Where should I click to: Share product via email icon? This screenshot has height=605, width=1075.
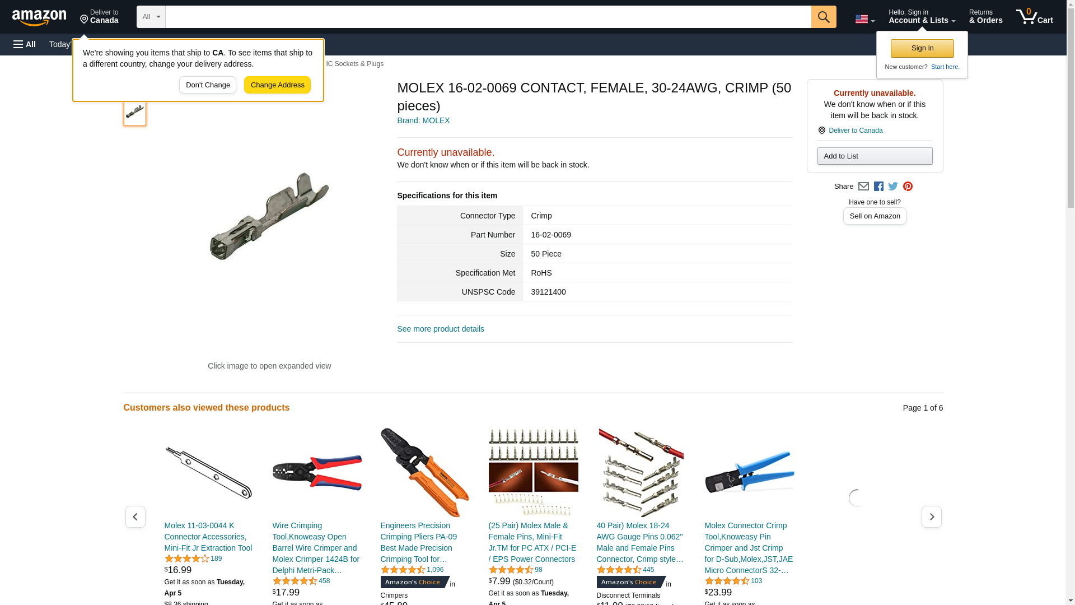(x=863, y=187)
